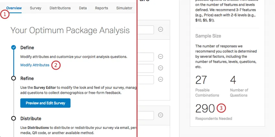
Task: Go to the Distributions tab
Action: [x=60, y=8]
